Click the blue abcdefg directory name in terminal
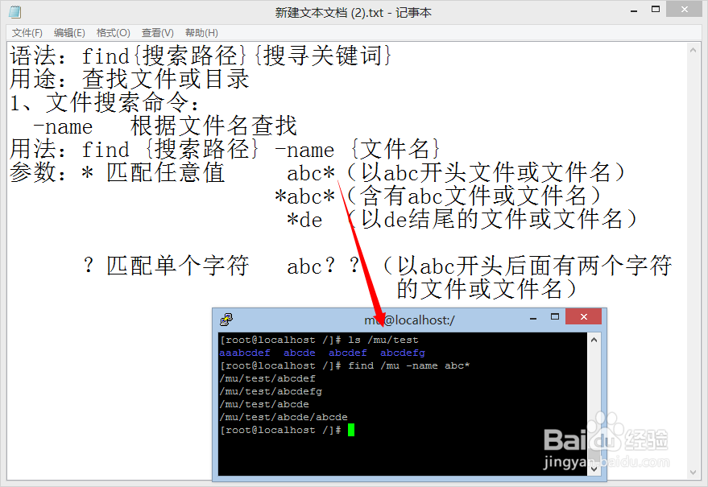The image size is (708, 487). pos(402,353)
